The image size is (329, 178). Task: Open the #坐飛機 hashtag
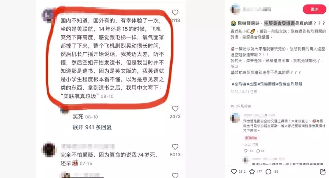click(x=239, y=84)
